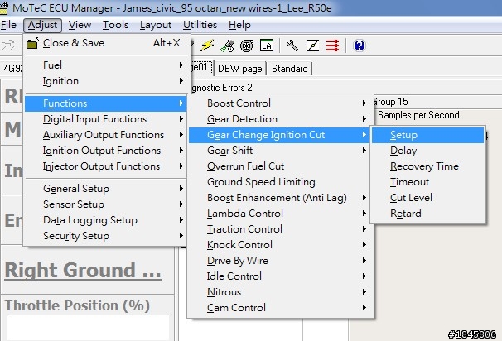Image resolution: width=502 pixels, height=341 pixels.
Task: Open Boost Enhancement (Anti Lag) submenu
Action: click(280, 197)
